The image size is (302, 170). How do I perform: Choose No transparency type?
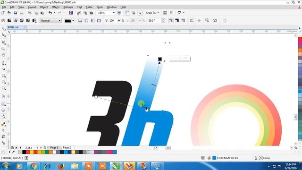click(3, 20)
